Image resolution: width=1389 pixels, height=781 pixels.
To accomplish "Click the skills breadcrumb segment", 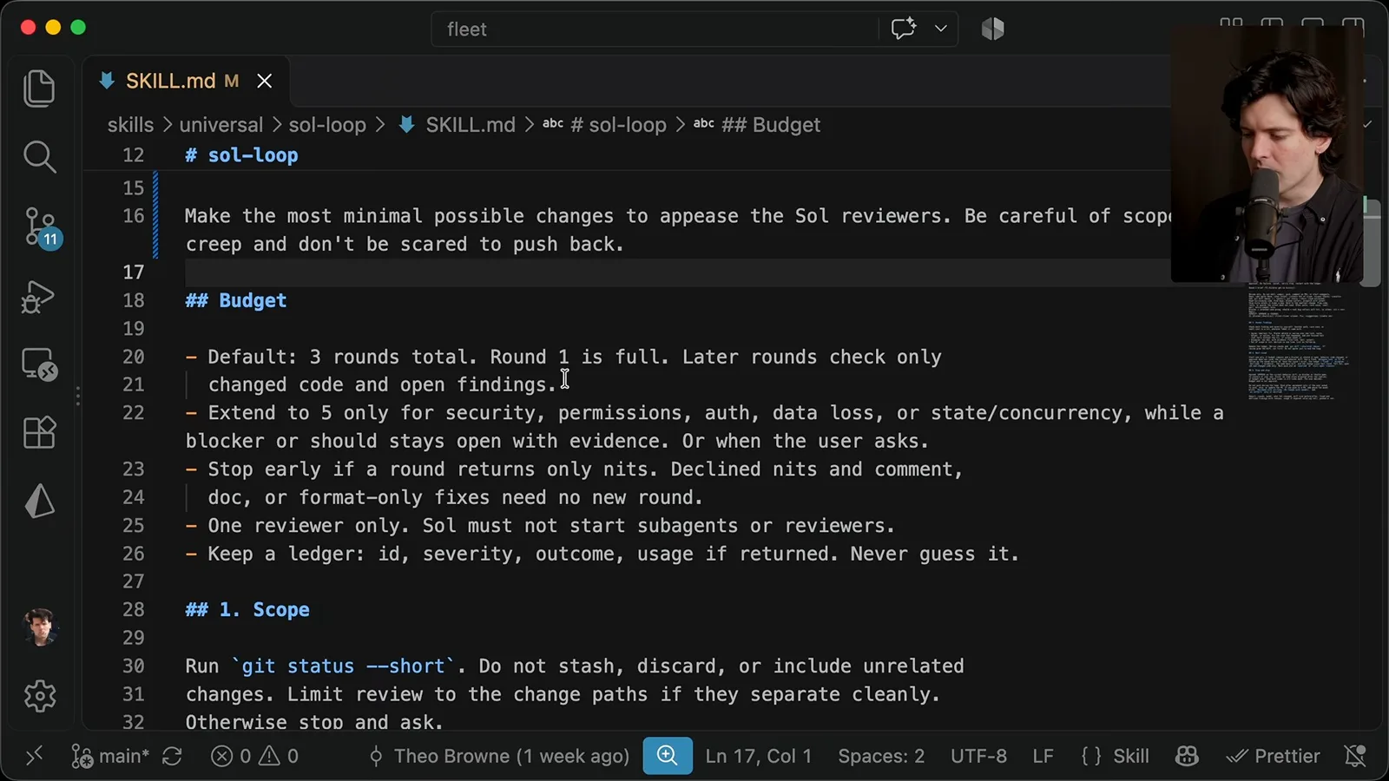I will (x=130, y=125).
